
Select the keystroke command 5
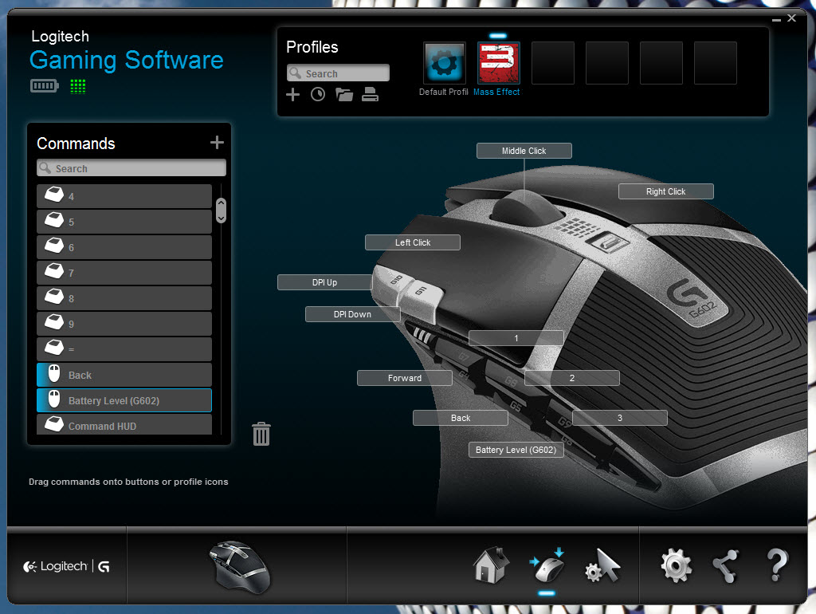click(x=124, y=222)
